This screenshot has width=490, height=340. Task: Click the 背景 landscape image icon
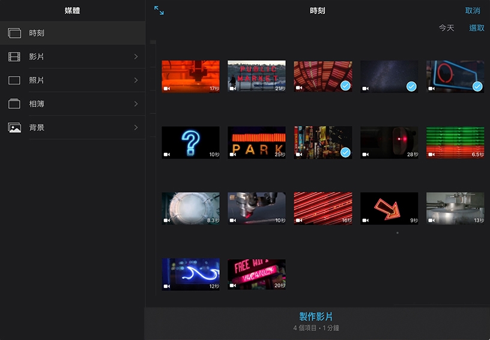(x=14, y=128)
